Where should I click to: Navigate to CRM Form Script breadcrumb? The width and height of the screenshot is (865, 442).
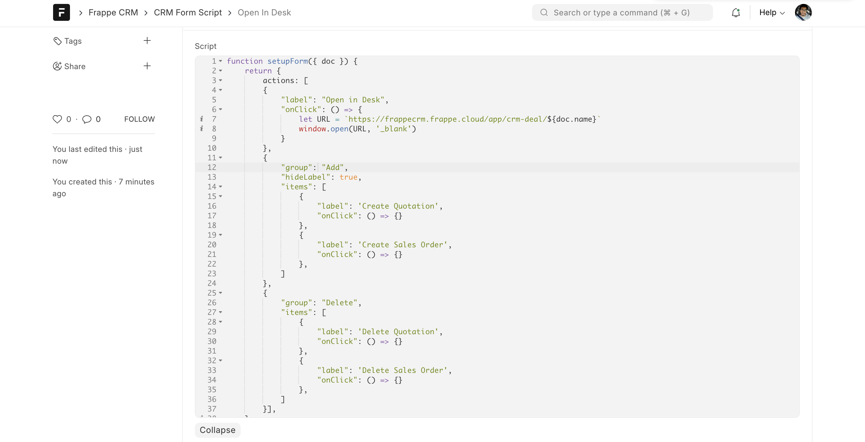click(188, 12)
